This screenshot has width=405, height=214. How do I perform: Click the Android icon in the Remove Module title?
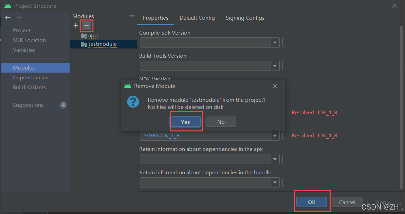tap(128, 86)
